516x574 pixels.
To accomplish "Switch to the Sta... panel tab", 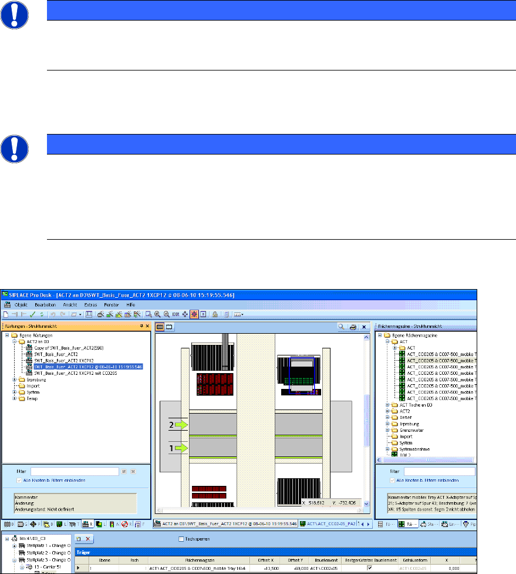I will pyautogui.click(x=429, y=524).
